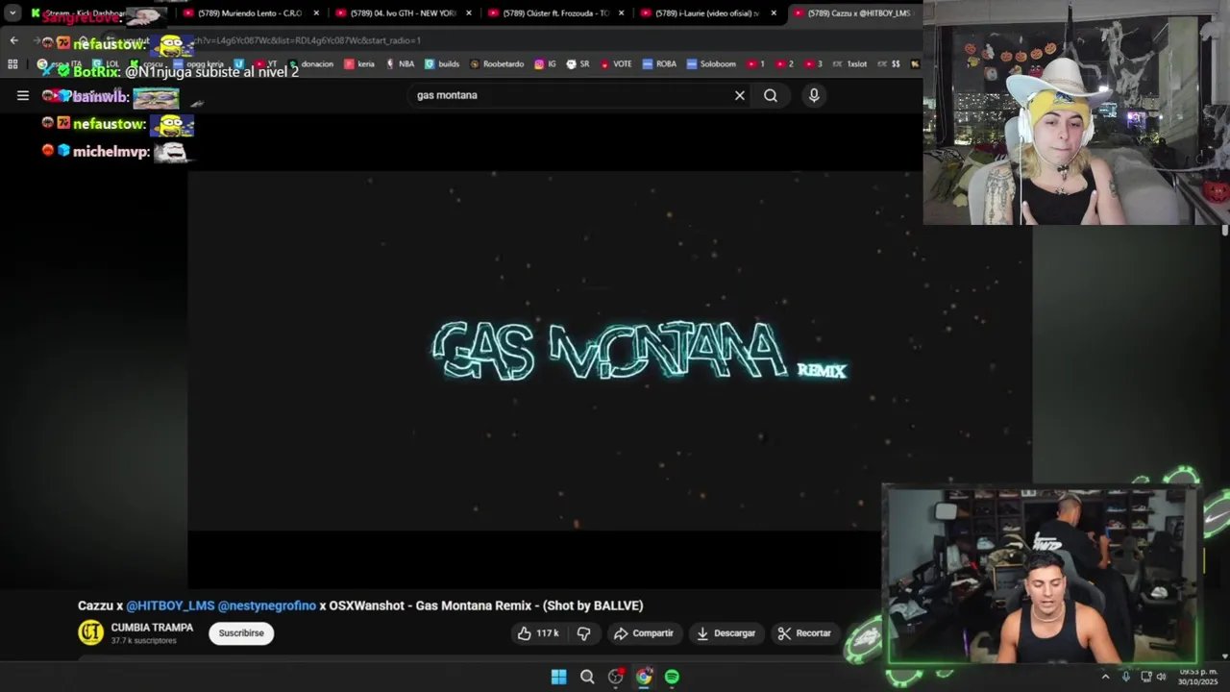Open the 'builds' bookmark

[x=442, y=64]
